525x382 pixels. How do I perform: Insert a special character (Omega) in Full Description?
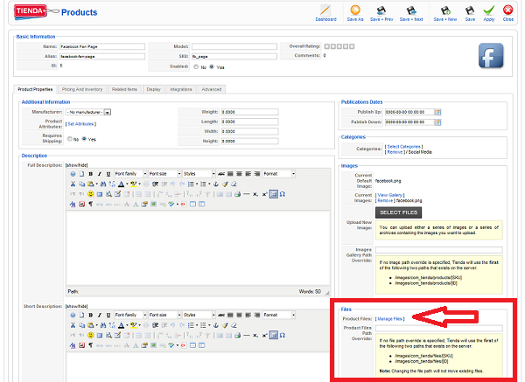click(x=283, y=194)
